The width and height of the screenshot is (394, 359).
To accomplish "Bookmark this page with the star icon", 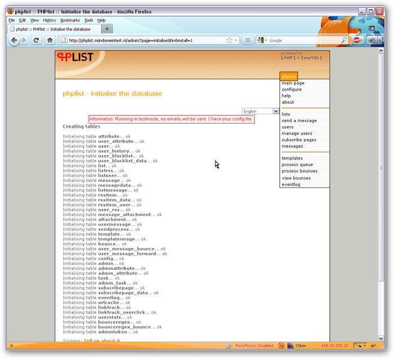I will 229,41.
